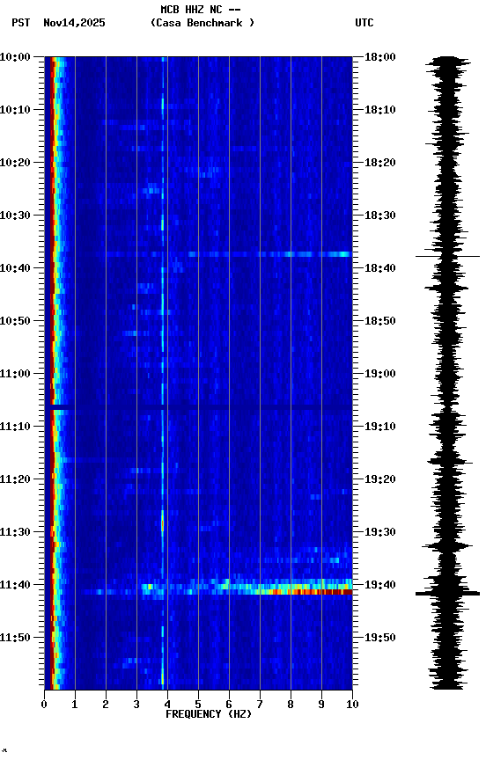The width and height of the screenshot is (486, 760).
Task: Click the '7' frequency axis tick label
Action: coord(260,705)
